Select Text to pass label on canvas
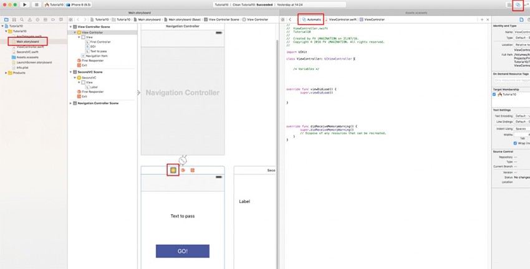This screenshot has height=269, width=530. (x=183, y=216)
